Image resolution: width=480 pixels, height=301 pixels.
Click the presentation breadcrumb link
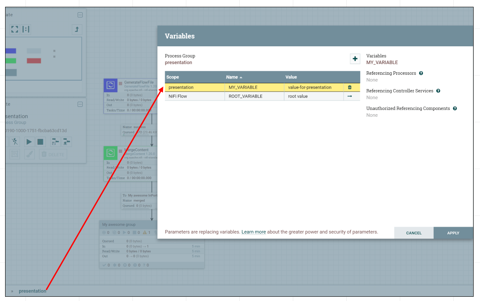(32, 291)
